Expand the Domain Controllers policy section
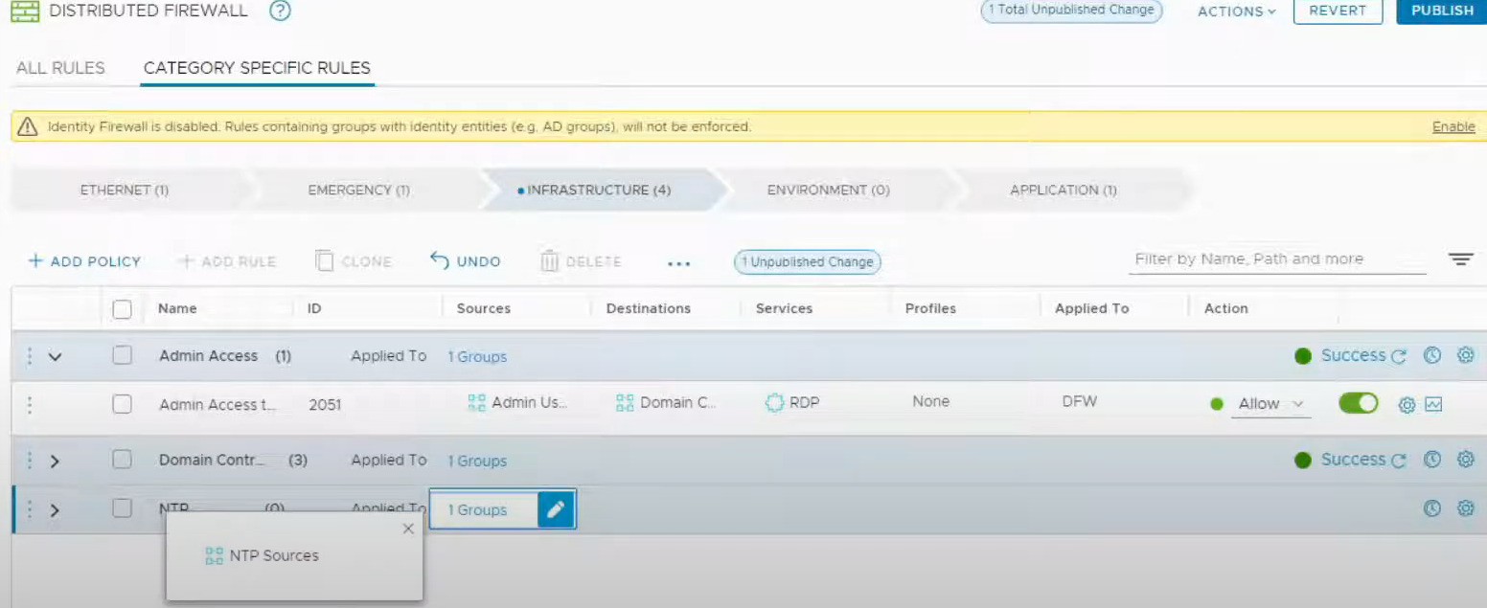Viewport: 1487px width, 608px height. coord(55,461)
